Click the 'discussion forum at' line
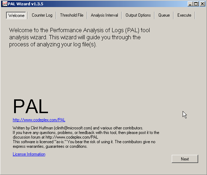Screen dimensions: 207x175 [55, 137]
